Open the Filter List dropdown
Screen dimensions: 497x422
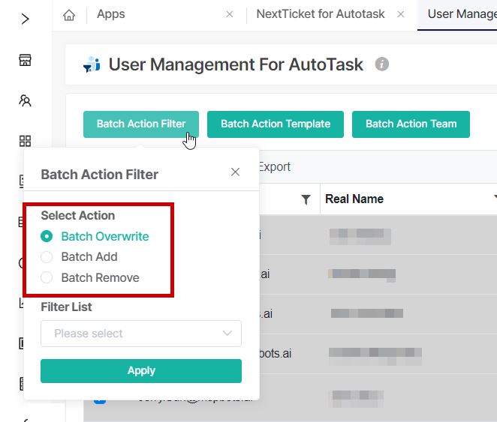click(x=141, y=334)
